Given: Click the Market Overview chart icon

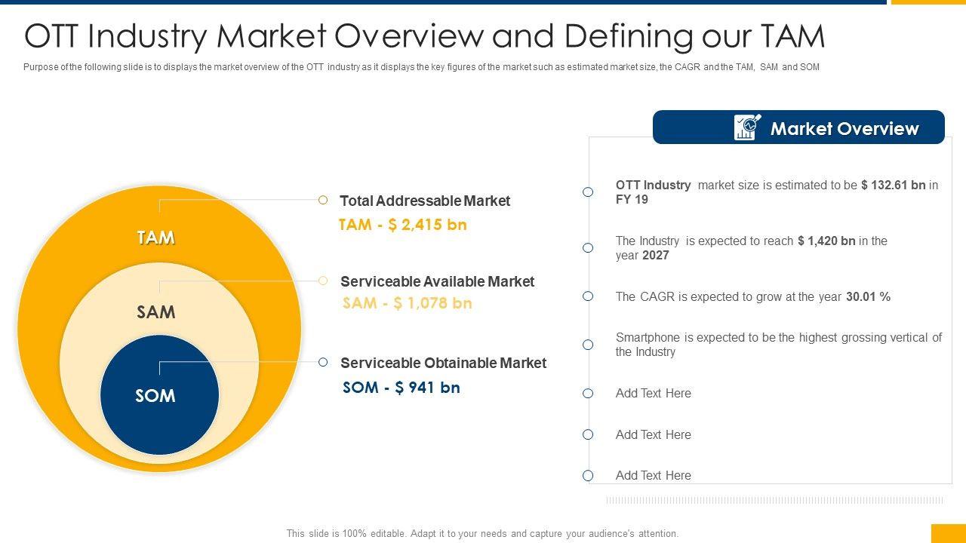Looking at the screenshot, I should pos(747,127).
